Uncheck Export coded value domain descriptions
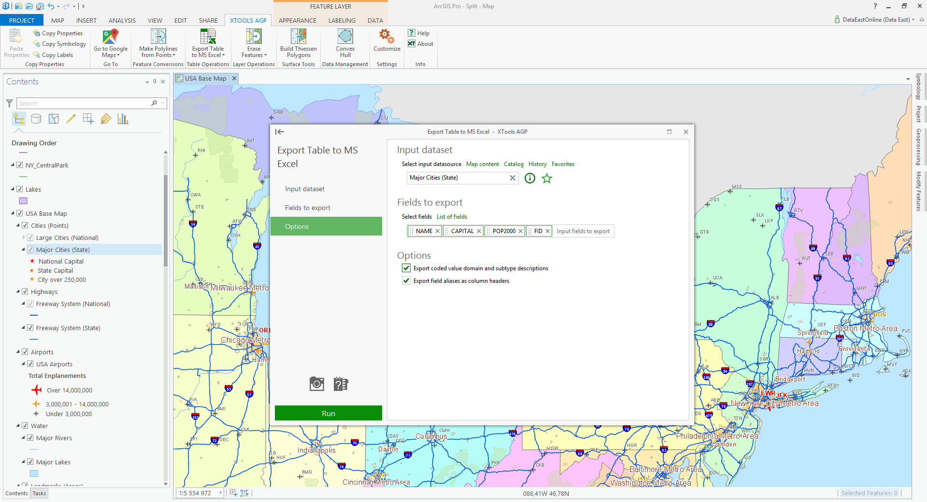927x502 pixels. point(406,268)
